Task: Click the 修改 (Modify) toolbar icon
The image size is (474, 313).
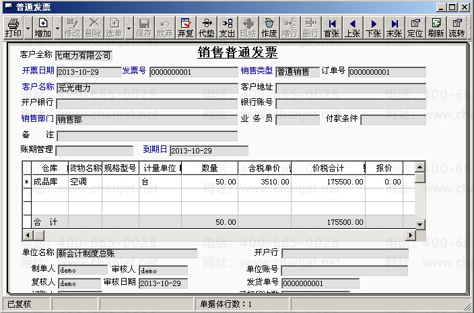Action: tap(73, 28)
